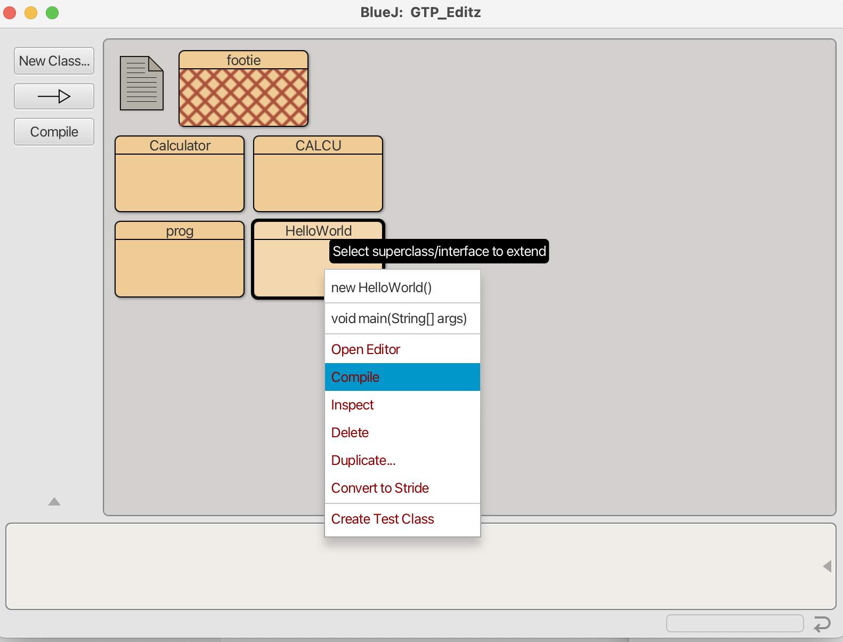The image size is (843, 642).
Task: Minimize the BlueJ window with yellow button
Action: coord(31,12)
